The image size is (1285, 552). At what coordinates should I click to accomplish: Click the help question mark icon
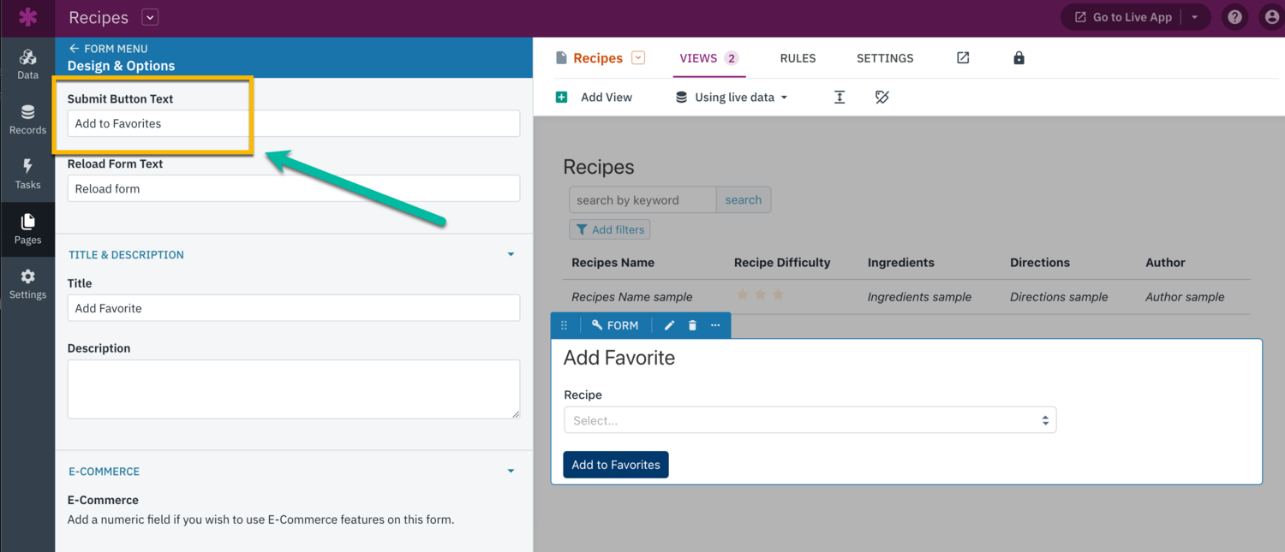(1234, 17)
